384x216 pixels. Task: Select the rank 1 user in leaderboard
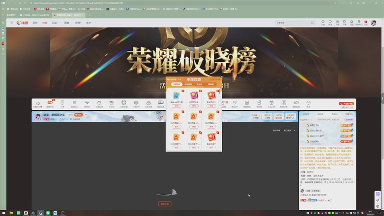[327, 125]
